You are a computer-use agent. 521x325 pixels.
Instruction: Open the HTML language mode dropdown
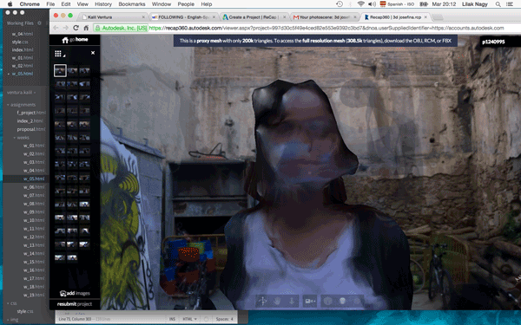[189, 319]
